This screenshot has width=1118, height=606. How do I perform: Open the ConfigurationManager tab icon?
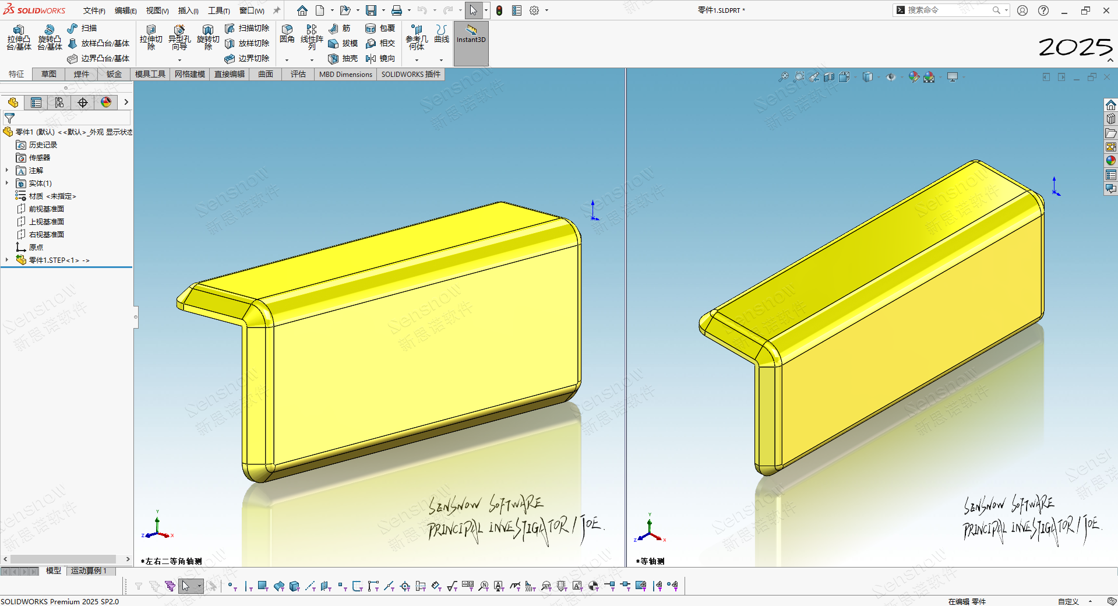[59, 103]
